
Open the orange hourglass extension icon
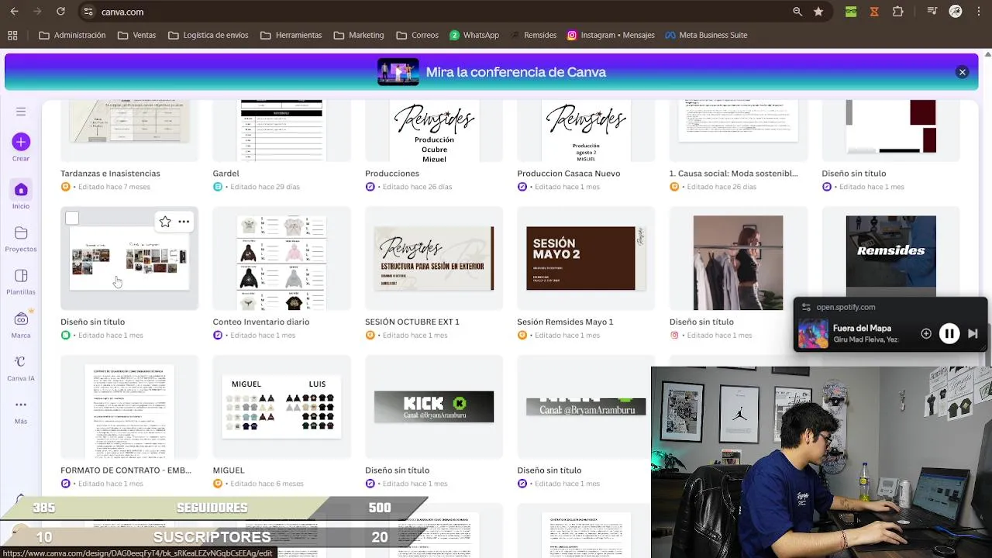coord(874,12)
